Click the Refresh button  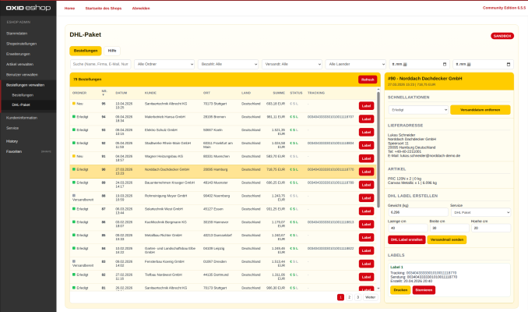click(x=368, y=80)
